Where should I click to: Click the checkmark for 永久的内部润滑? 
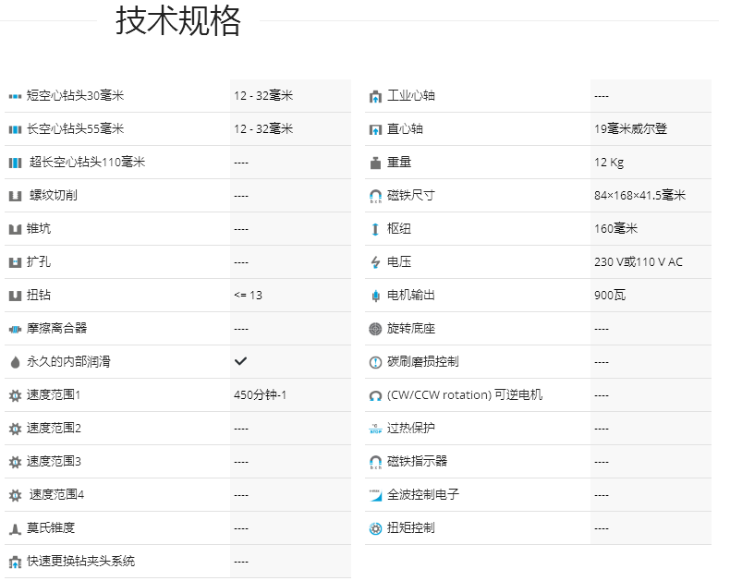[x=241, y=361]
